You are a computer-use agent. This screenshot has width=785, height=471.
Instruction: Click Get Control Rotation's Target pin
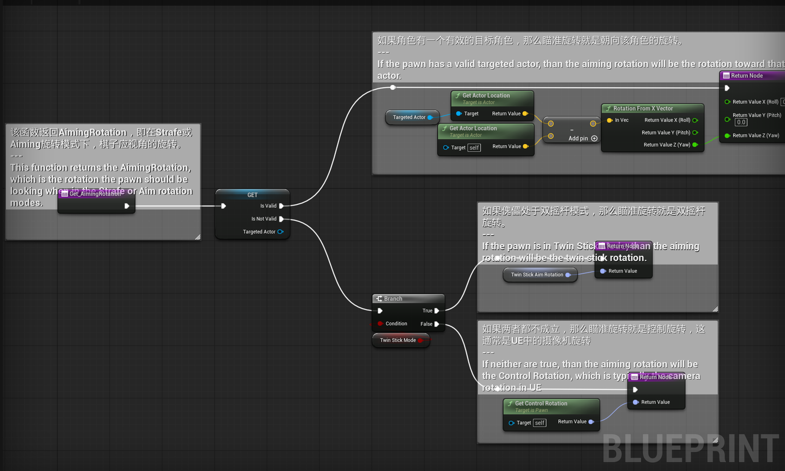pyautogui.click(x=511, y=423)
